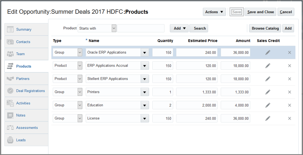Remove the ERP Applications Accrual row
The width and height of the screenshot is (303, 155).
click(x=289, y=66)
